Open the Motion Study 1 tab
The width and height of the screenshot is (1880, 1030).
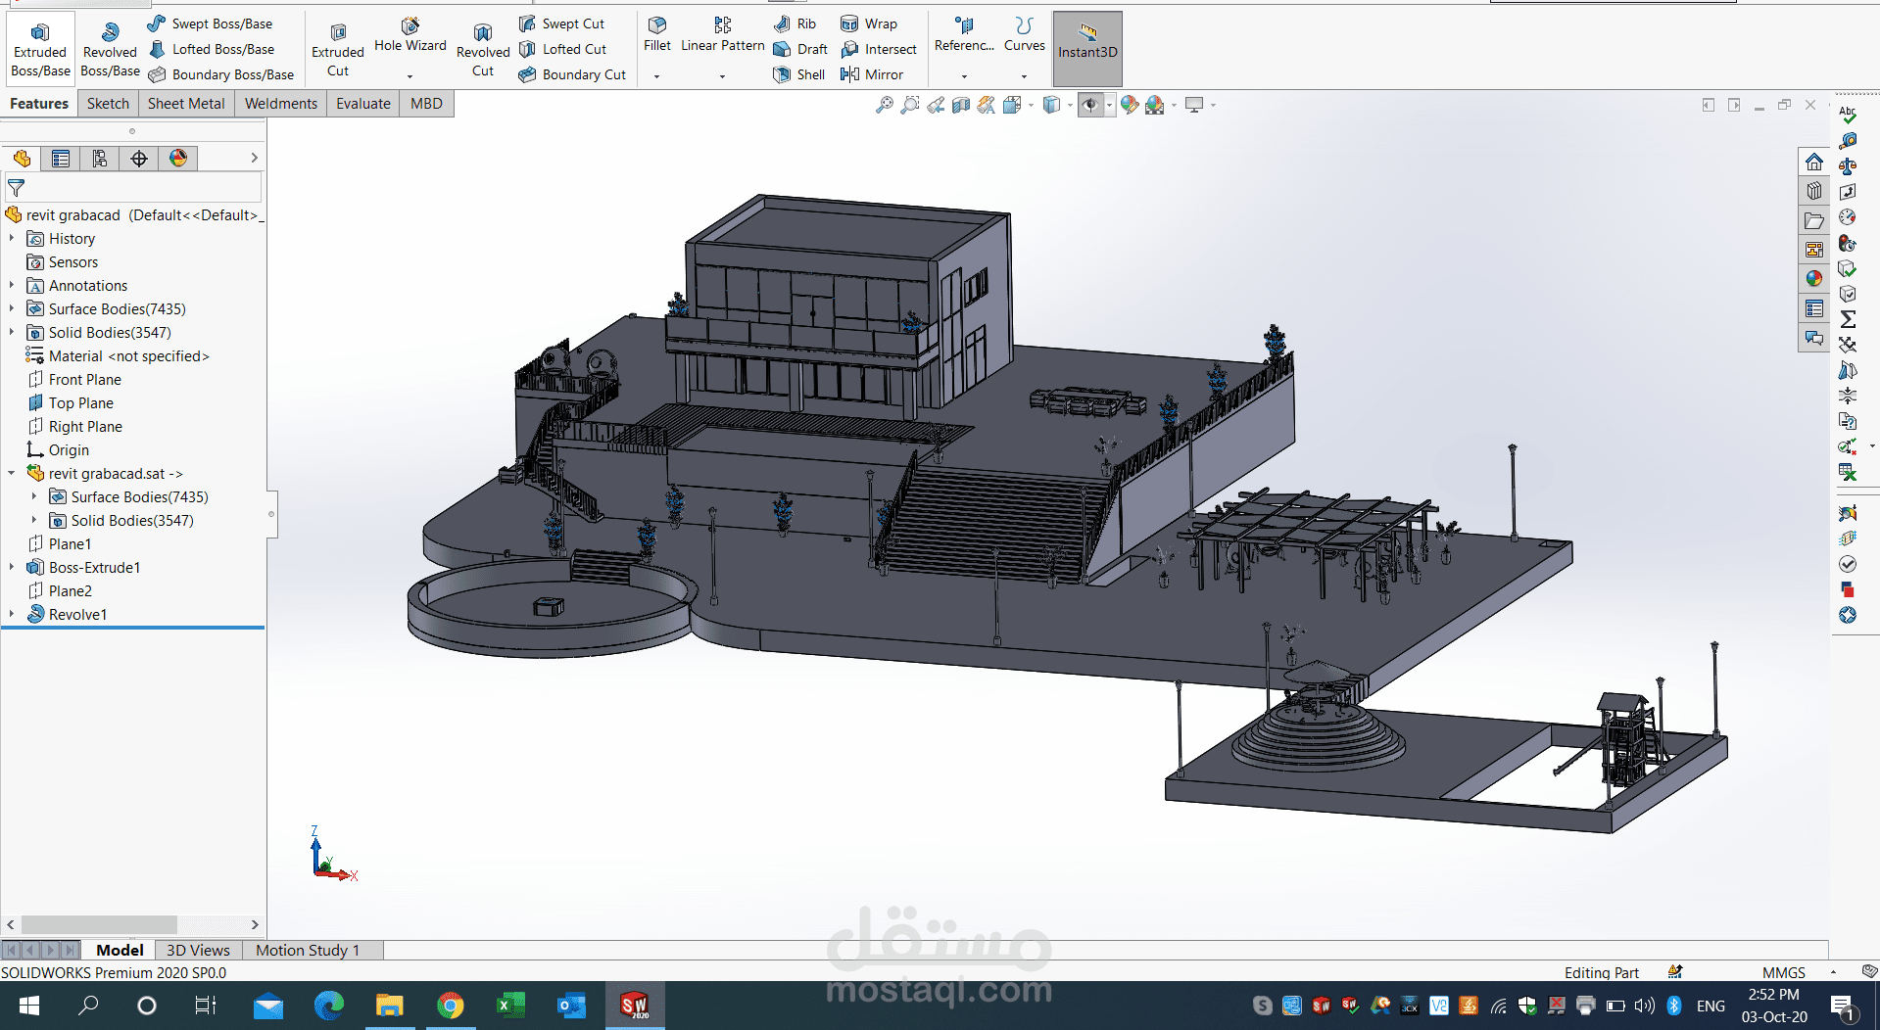[x=308, y=950]
